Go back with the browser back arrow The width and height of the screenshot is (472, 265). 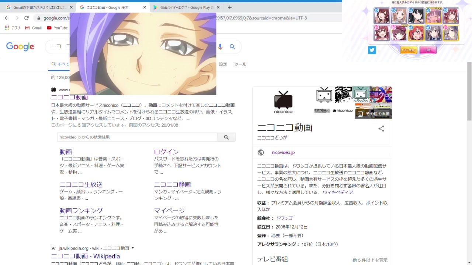(7, 18)
